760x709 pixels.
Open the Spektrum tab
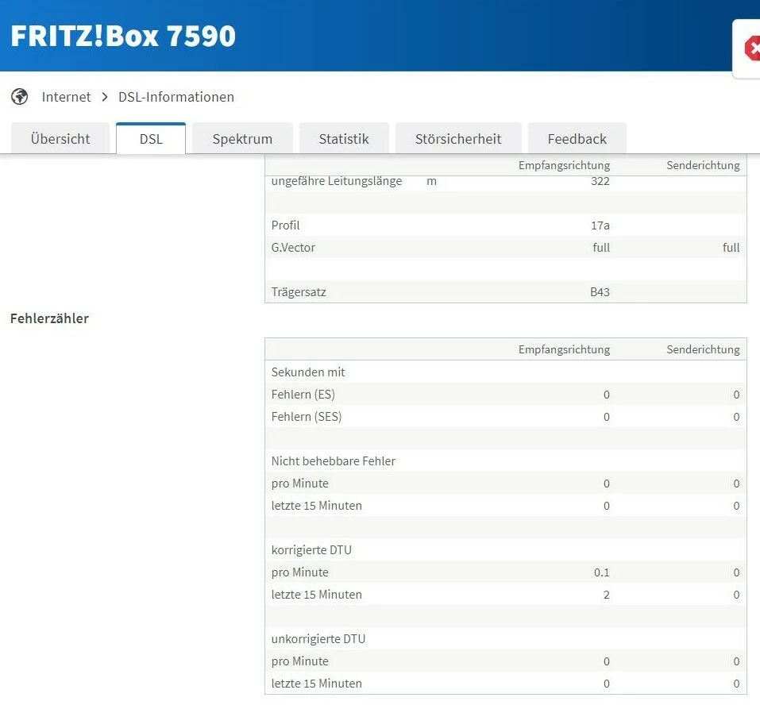tap(242, 139)
